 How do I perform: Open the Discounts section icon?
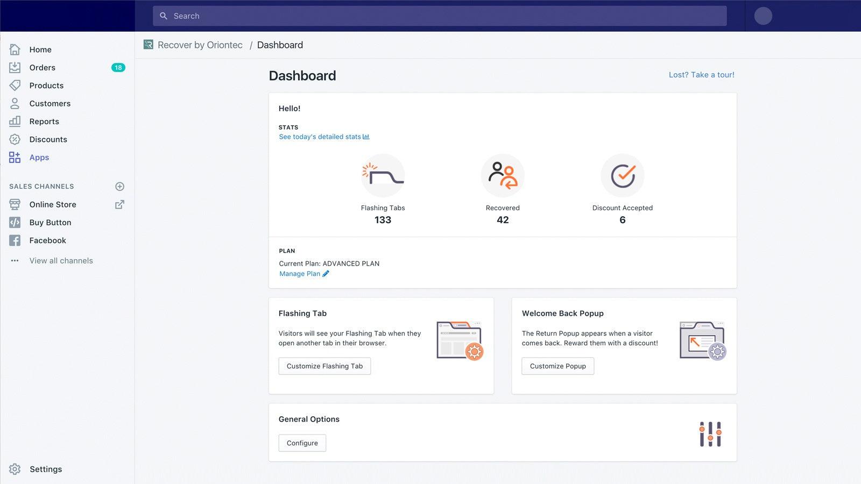pyautogui.click(x=15, y=139)
